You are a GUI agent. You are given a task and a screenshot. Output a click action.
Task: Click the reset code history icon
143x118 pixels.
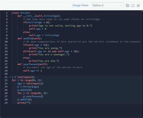127,6
